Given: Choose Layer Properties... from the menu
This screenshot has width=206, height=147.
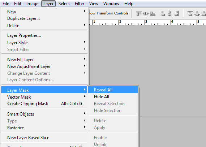Looking at the screenshot, I should tap(44, 35).
